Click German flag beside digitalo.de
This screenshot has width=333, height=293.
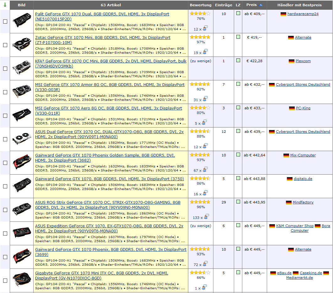pyautogui.click(x=290, y=179)
